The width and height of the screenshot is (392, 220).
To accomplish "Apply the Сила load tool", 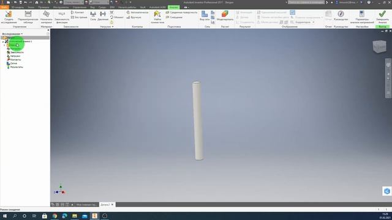I will click(x=93, y=15).
